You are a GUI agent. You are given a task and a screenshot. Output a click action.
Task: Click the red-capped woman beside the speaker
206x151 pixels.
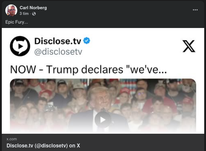(x=123, y=96)
